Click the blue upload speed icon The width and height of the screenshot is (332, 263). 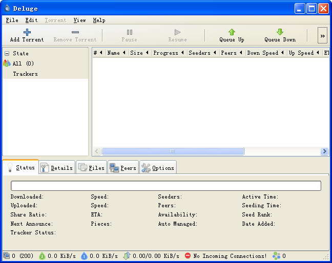[x=84, y=256]
